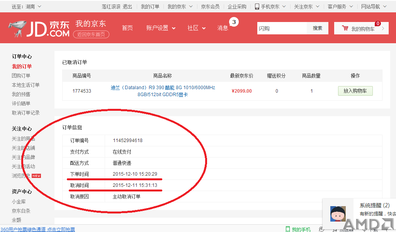The image size is (396, 232).
Task: Click the 普通快递 delivery method text
Action: [122, 163]
